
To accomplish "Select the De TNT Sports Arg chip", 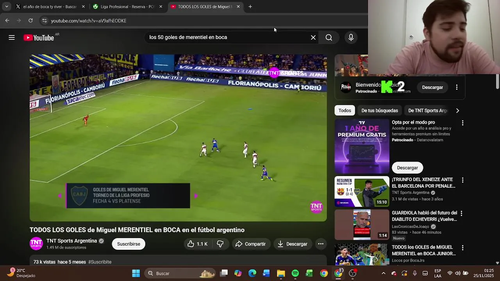I will pos(427,110).
